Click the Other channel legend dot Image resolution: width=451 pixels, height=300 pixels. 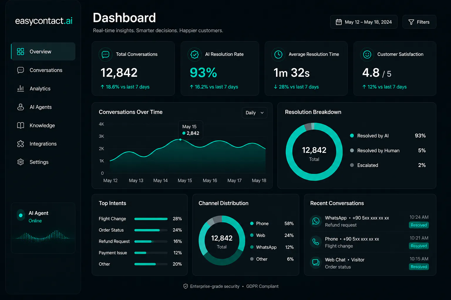coord(252,259)
